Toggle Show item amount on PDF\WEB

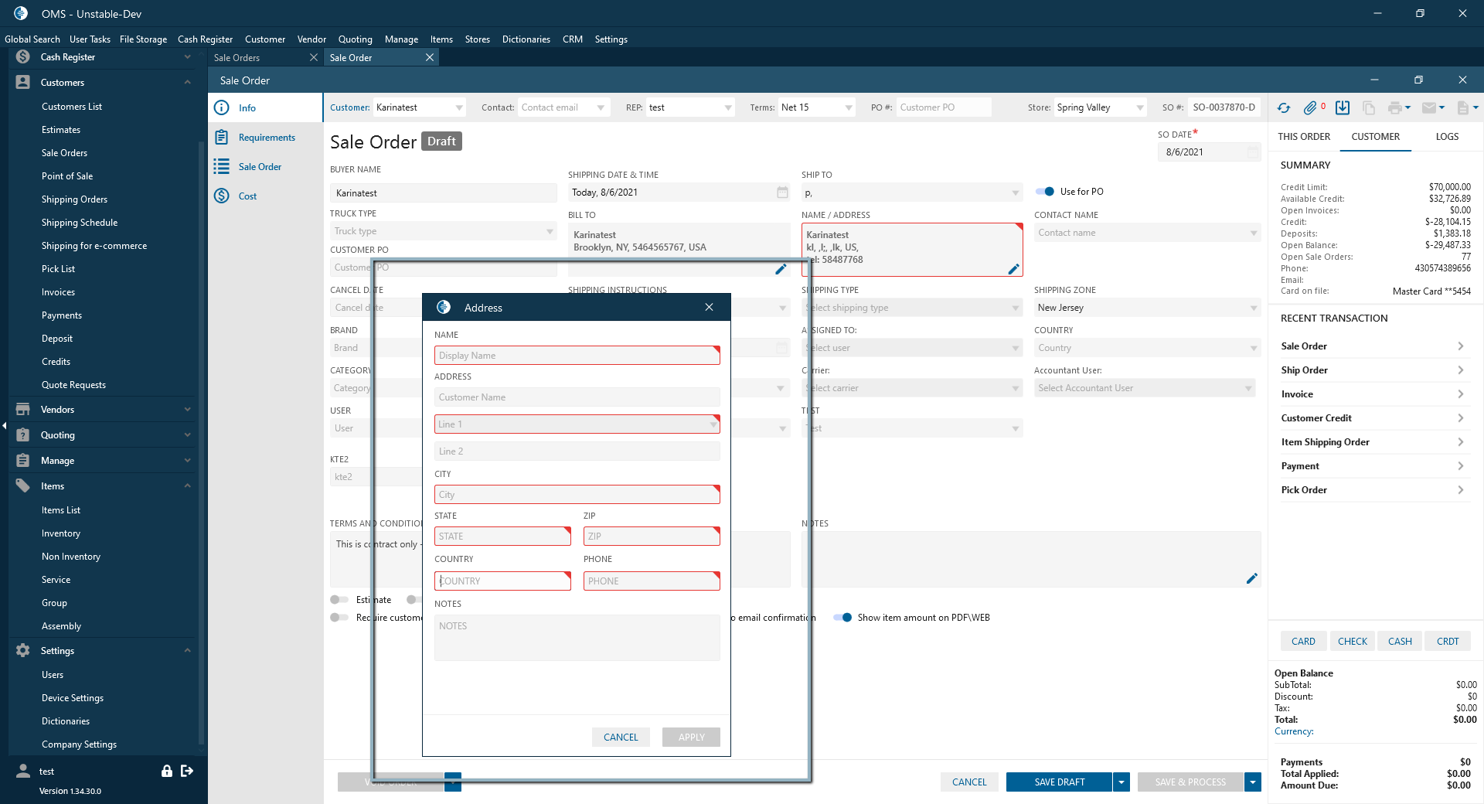tap(842, 618)
